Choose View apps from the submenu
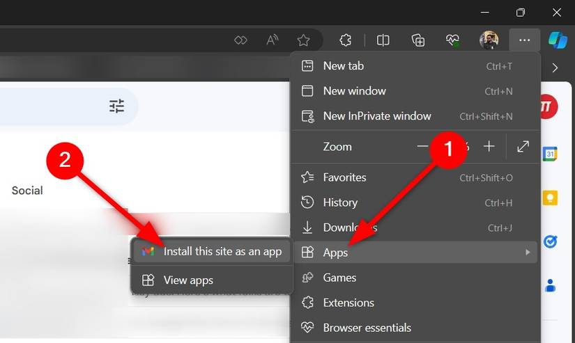575x343 pixels. (188, 280)
